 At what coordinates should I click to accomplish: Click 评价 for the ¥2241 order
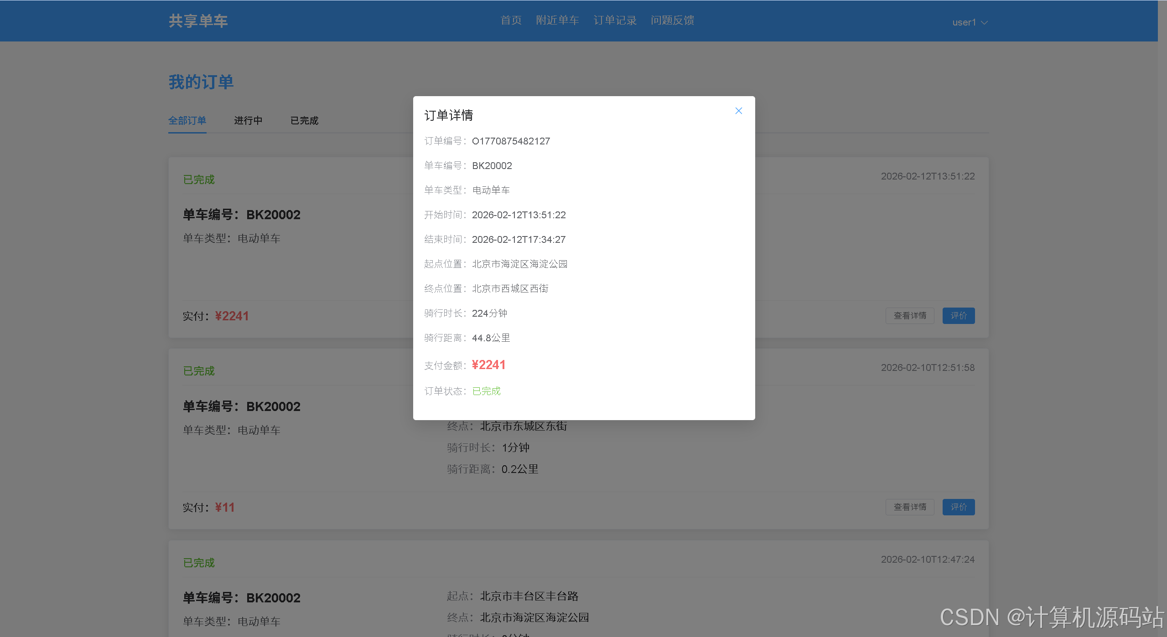click(958, 316)
